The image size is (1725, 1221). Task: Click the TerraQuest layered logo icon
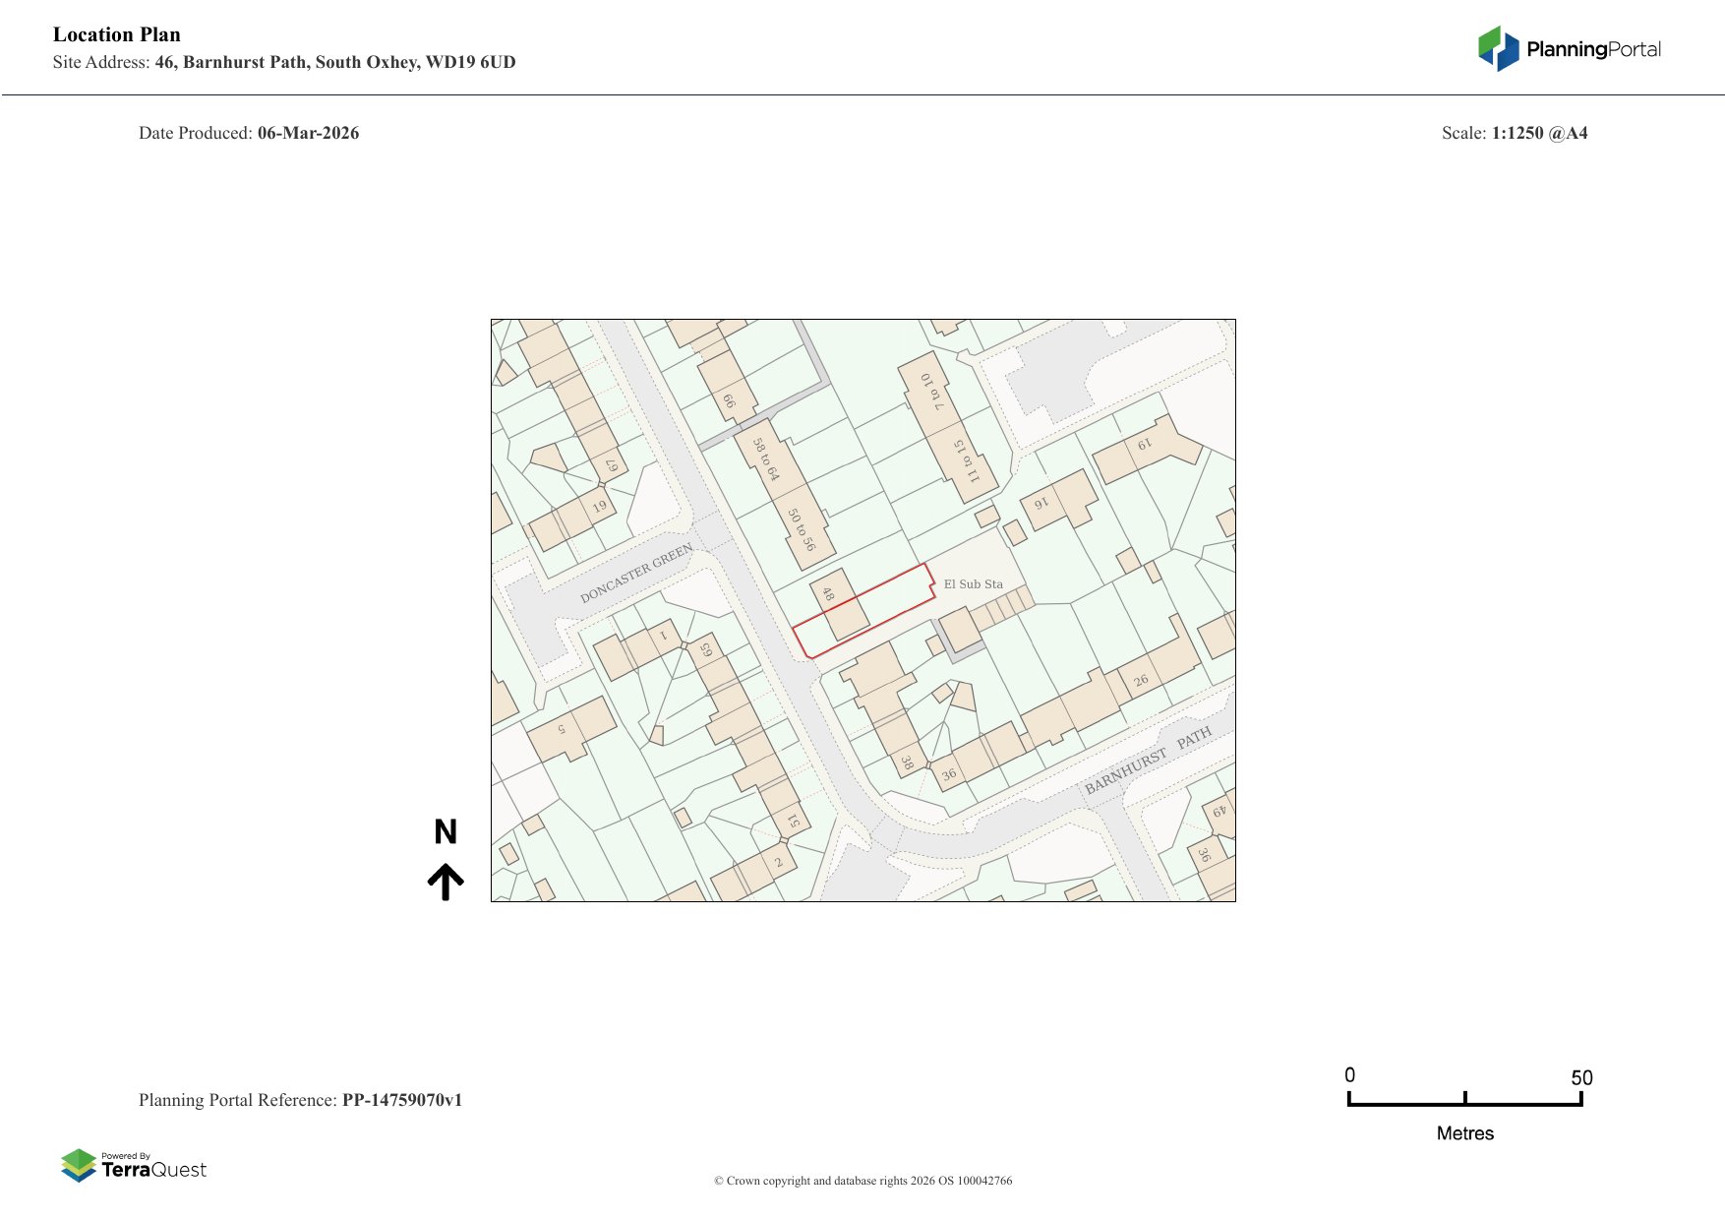79,1165
